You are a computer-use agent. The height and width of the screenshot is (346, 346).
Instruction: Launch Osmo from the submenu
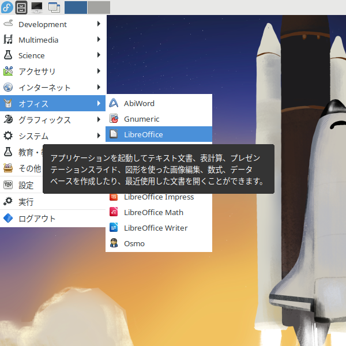tap(159, 243)
